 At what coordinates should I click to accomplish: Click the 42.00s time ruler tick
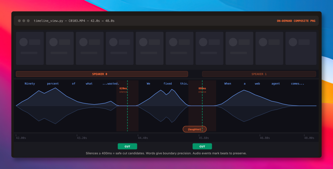click(x=21, y=138)
